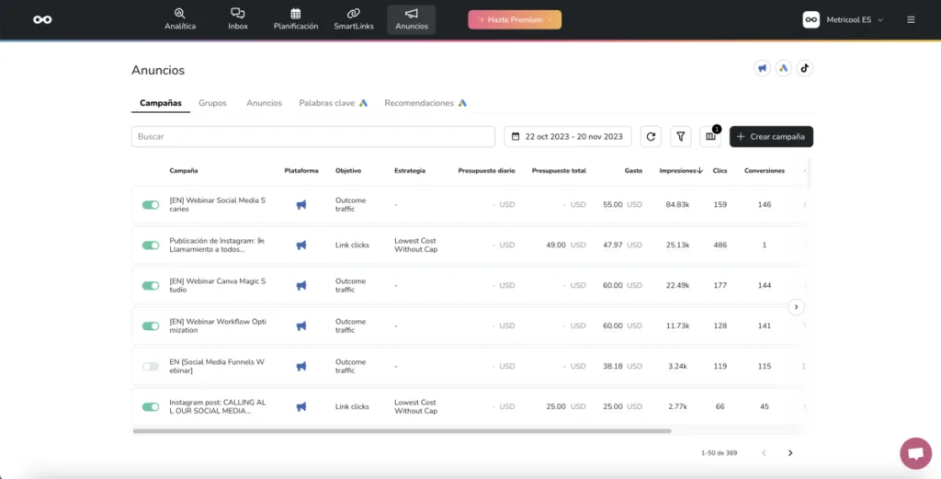941x479 pixels.
Task: Switch to the Anuncios tab
Action: point(264,103)
